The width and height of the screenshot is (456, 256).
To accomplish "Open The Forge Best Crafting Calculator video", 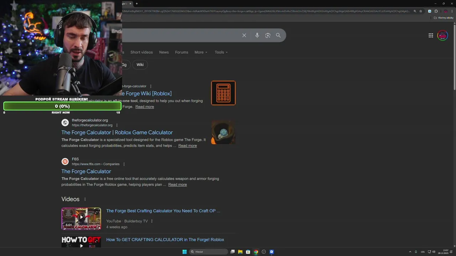I will [x=163, y=211].
